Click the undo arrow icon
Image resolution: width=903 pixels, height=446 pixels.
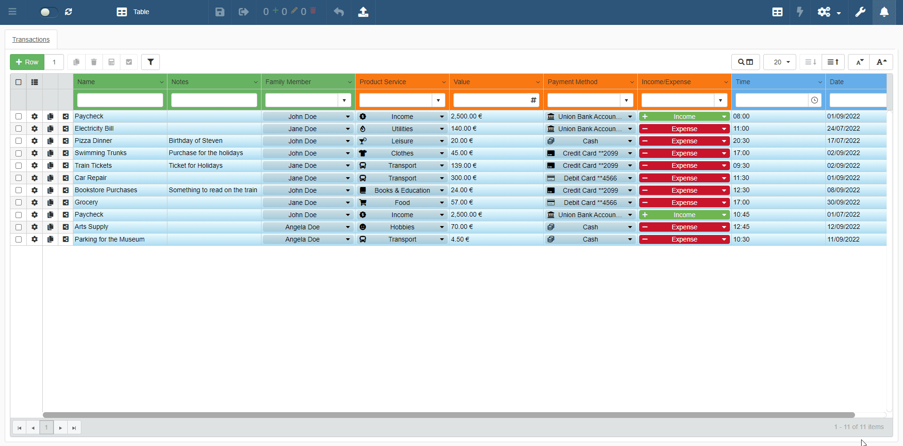(x=339, y=12)
